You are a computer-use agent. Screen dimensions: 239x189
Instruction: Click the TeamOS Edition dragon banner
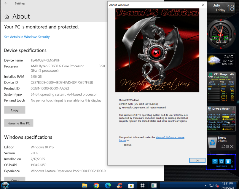[x=157, y=50]
